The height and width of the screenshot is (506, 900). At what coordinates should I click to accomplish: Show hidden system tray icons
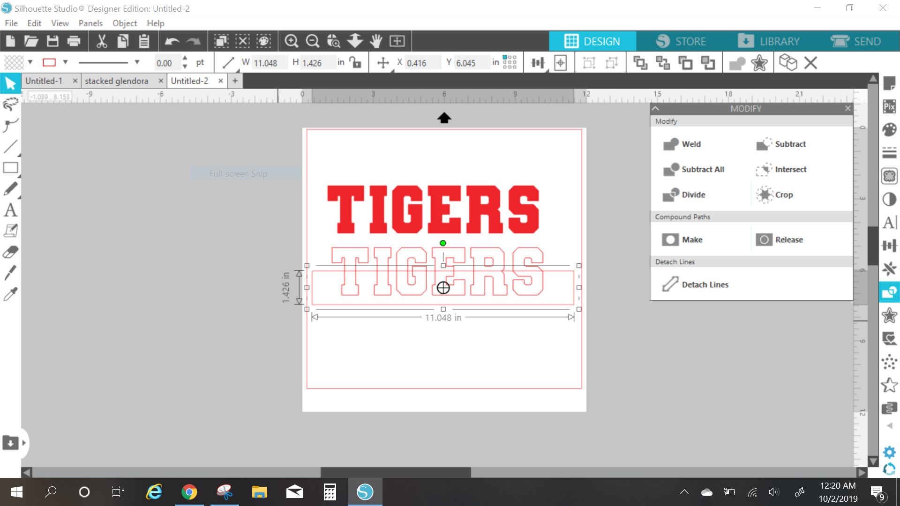point(684,492)
